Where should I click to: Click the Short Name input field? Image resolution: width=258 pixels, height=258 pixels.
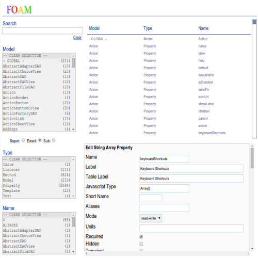click(x=151, y=198)
